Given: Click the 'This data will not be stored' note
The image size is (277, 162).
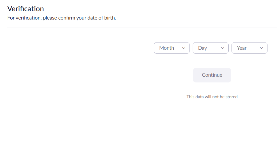Looking at the screenshot, I should tap(212, 97).
